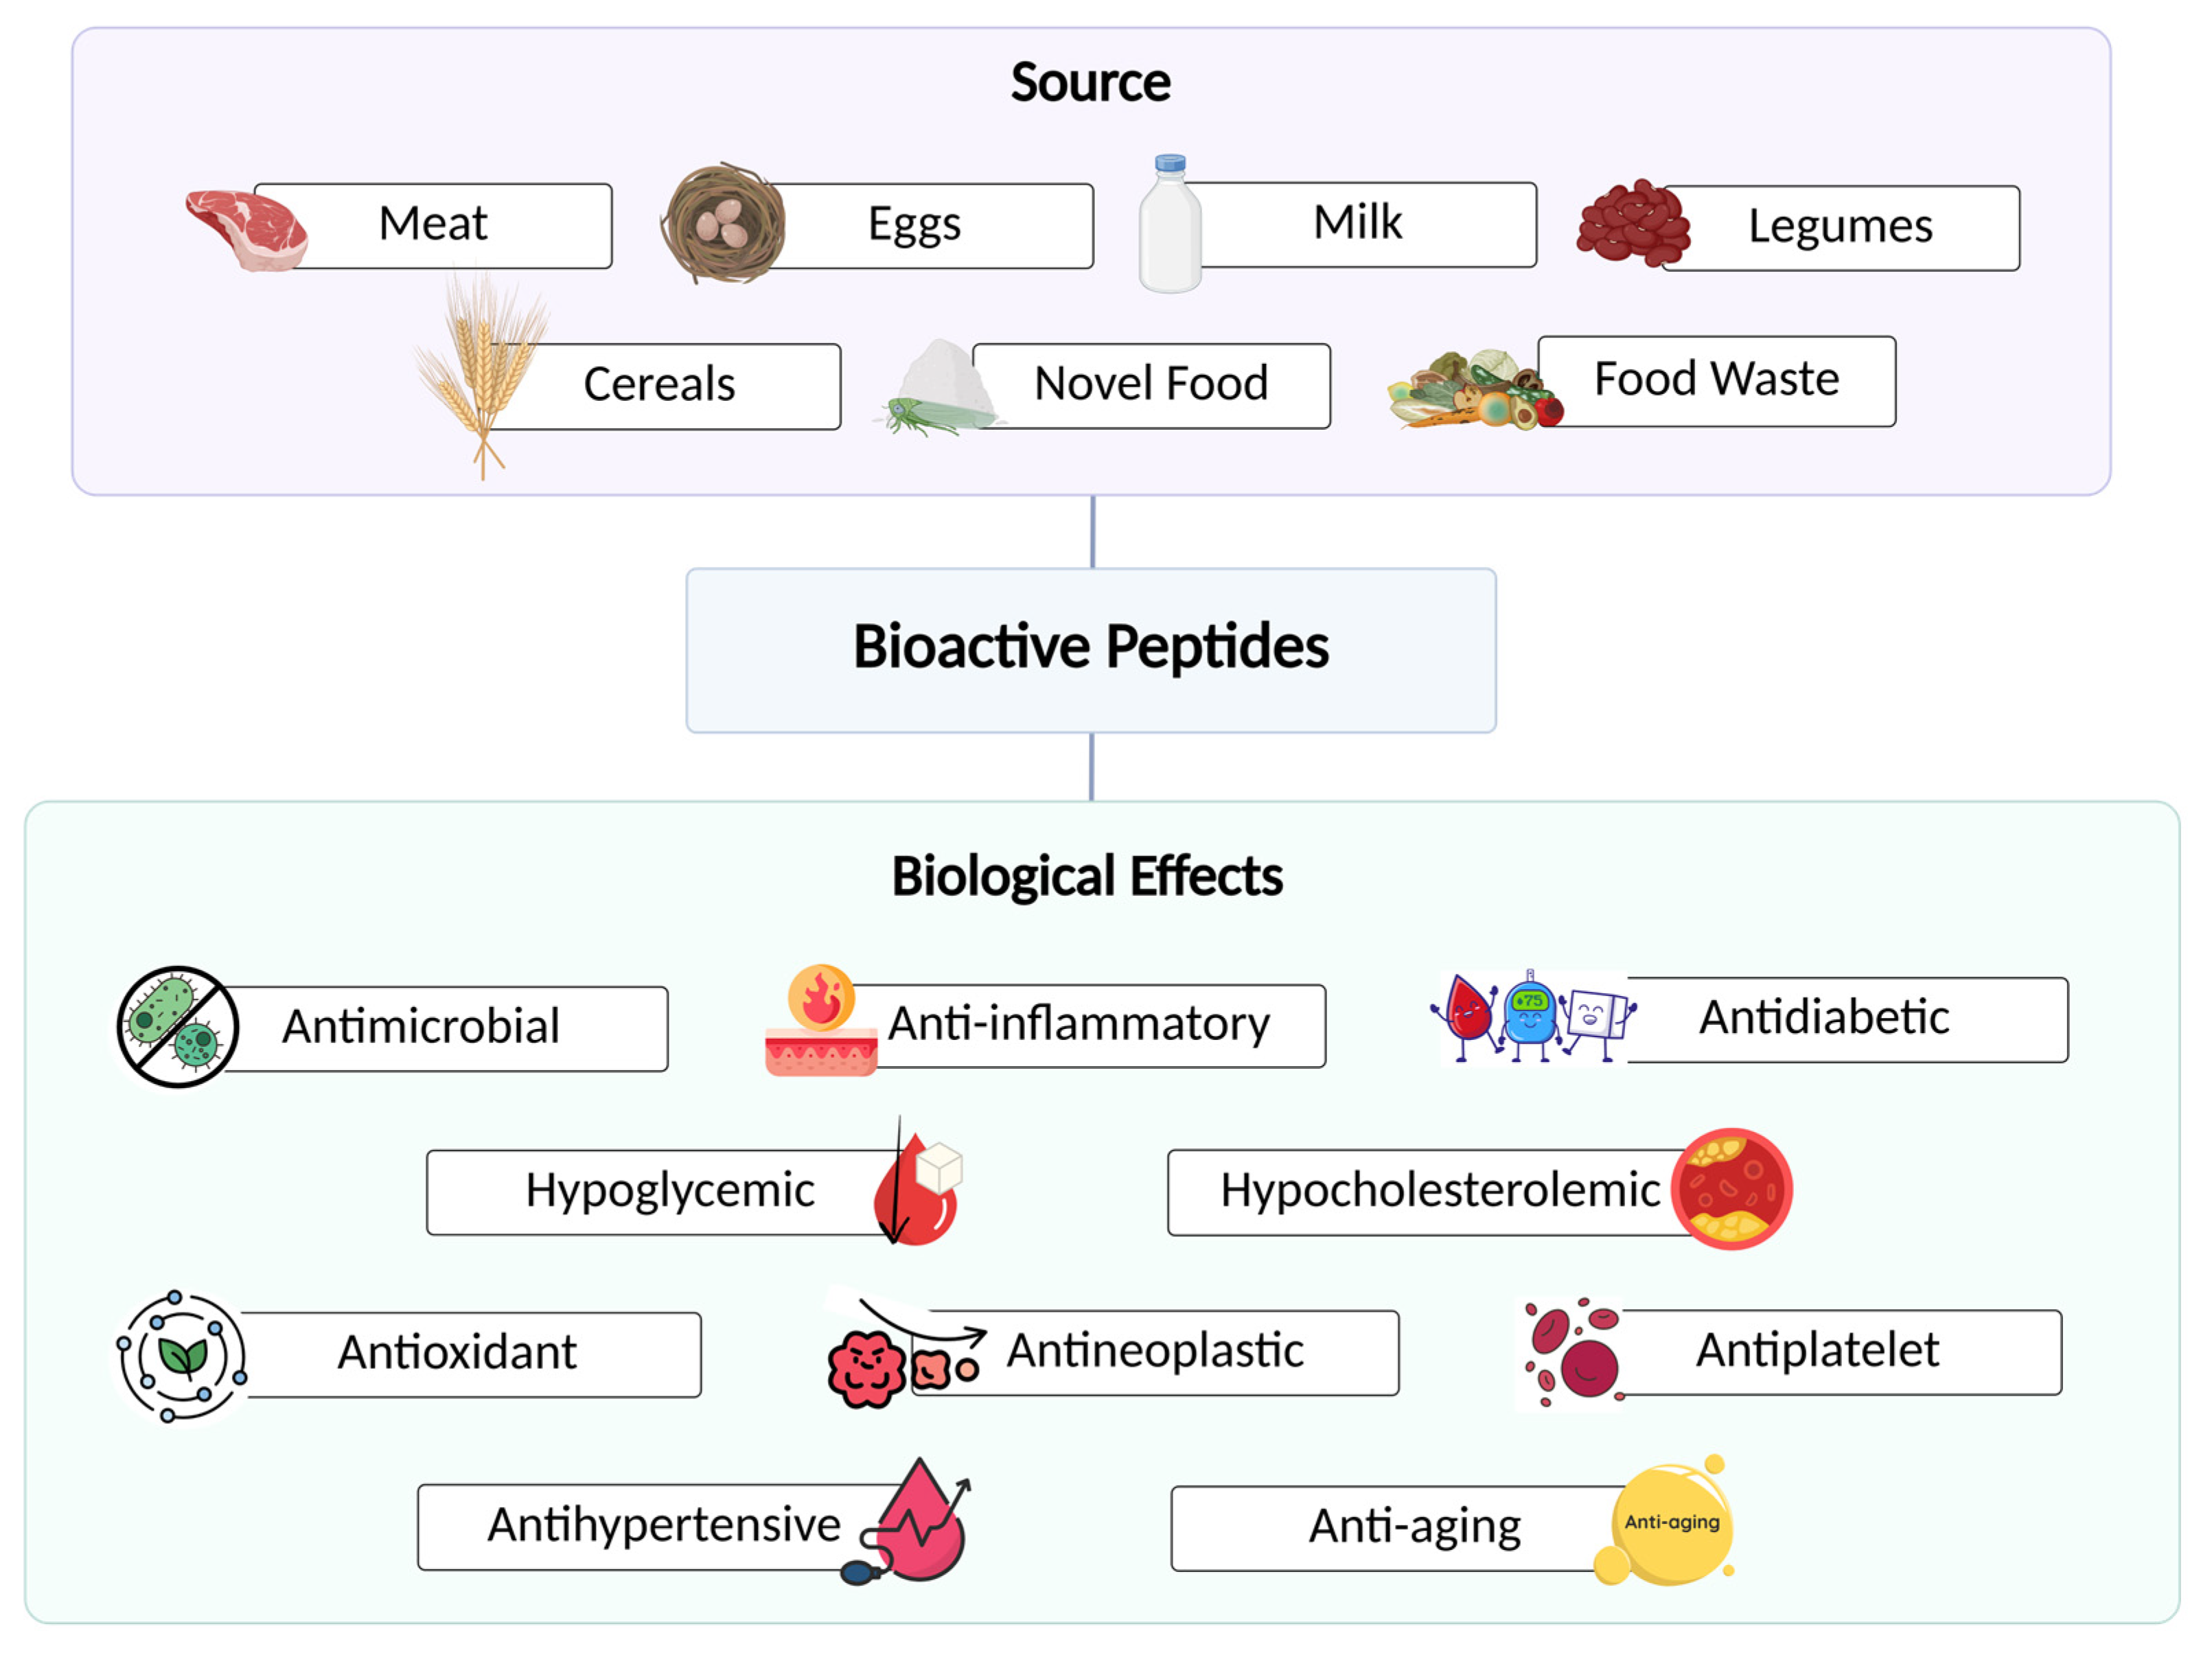Click the raw meat steak icon

pos(247,230)
